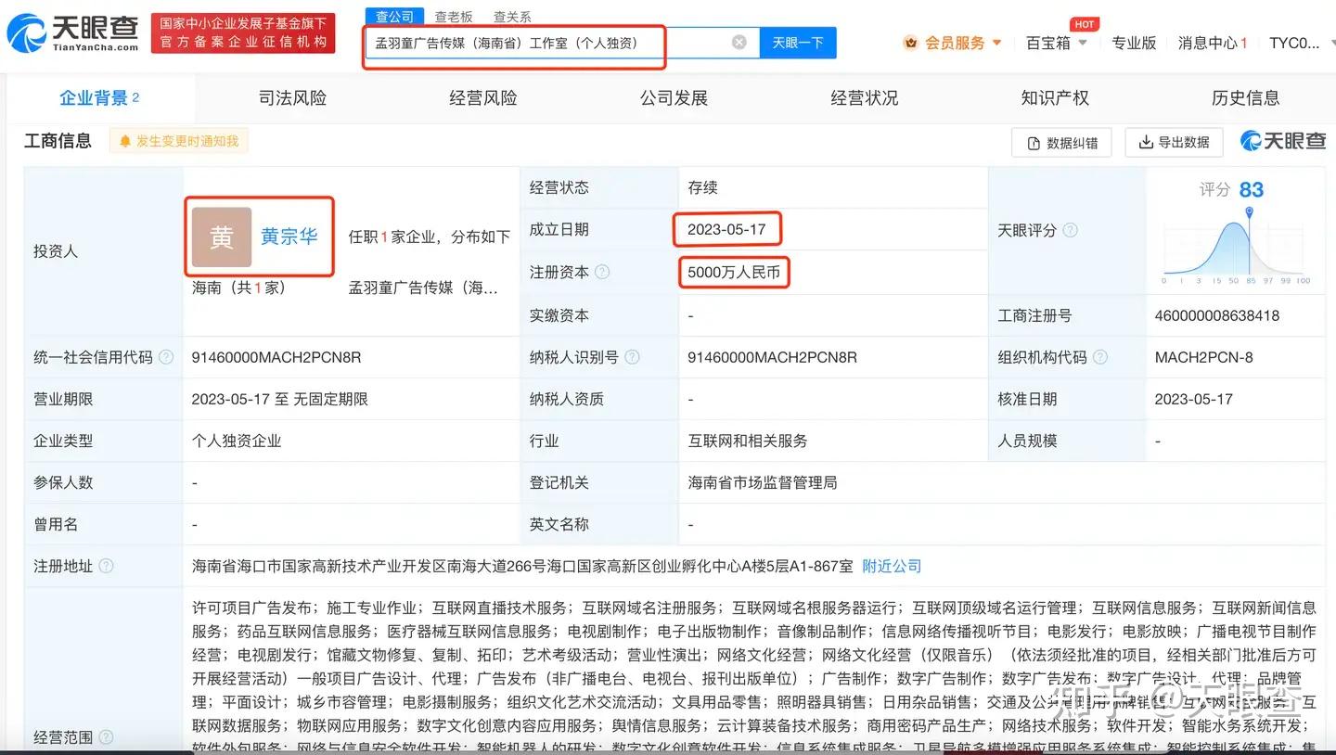The width and height of the screenshot is (1336, 755).
Task: Open the 会员服务 dropdown menu
Action: point(963,43)
